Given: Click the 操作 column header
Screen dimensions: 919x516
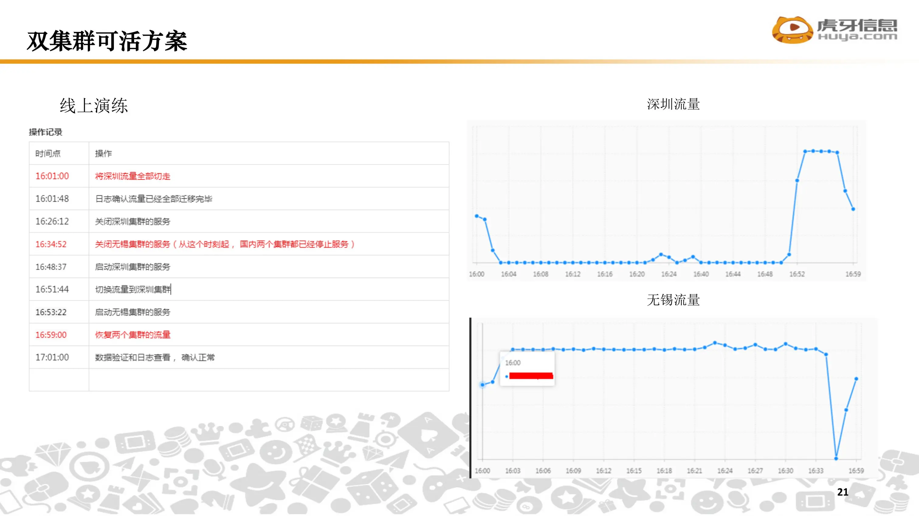Looking at the screenshot, I should tap(103, 153).
